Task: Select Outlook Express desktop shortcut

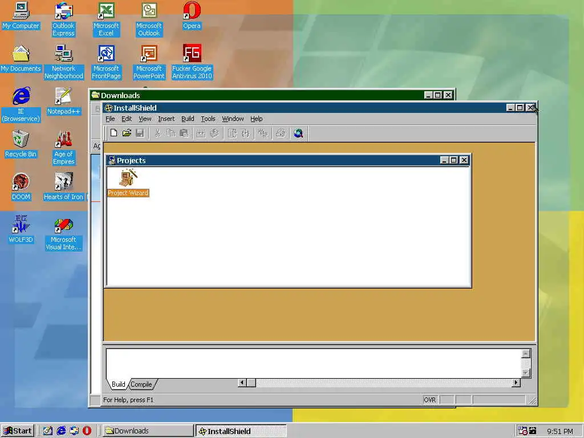Action: pyautogui.click(x=63, y=19)
